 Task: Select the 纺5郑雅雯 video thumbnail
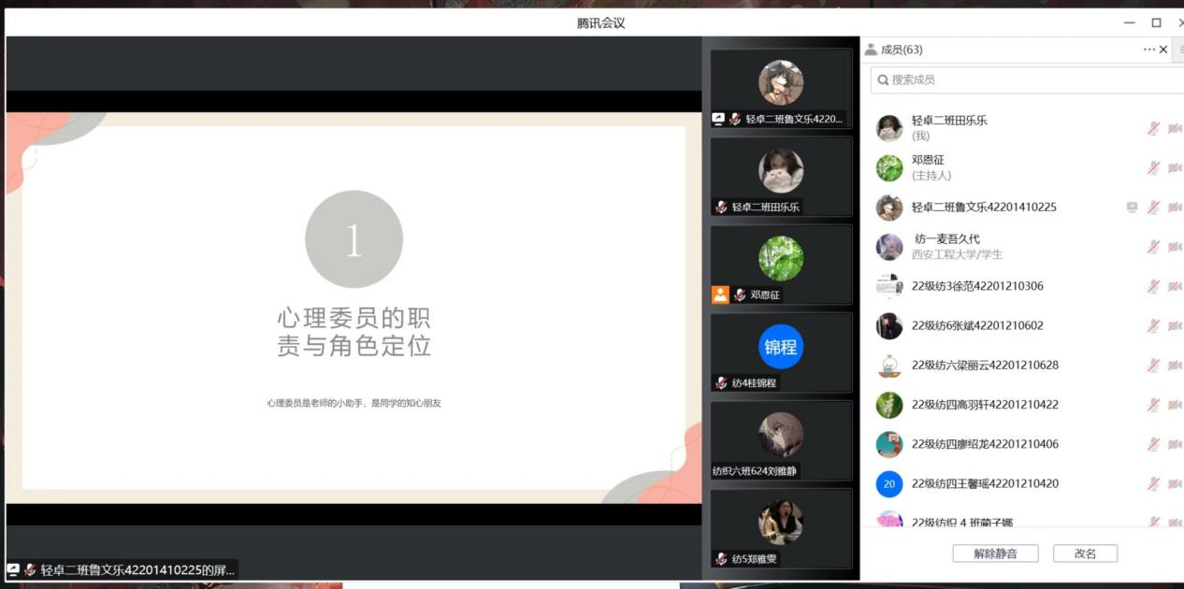(781, 528)
